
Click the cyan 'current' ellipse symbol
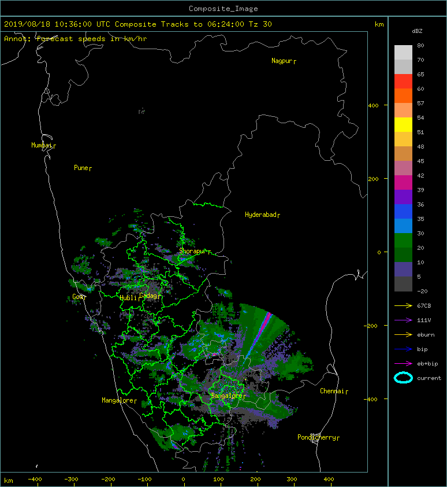(x=403, y=378)
